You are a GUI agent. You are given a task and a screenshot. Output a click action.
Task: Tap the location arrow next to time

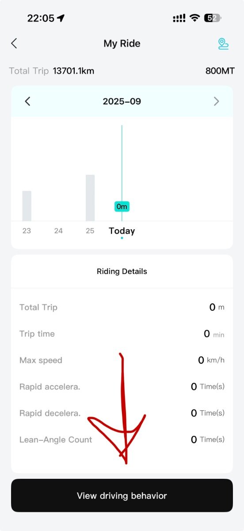point(61,18)
